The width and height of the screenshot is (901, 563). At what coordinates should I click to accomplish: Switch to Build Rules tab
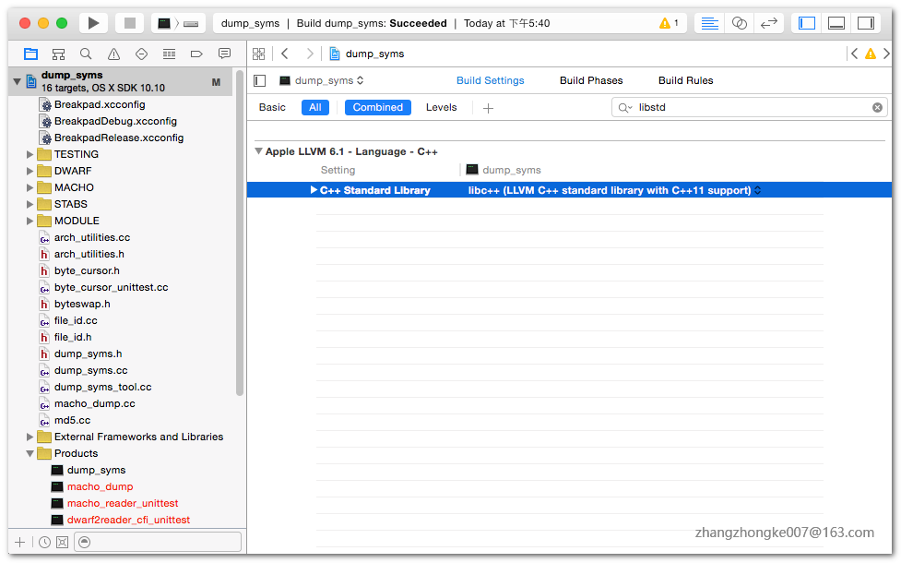click(685, 80)
